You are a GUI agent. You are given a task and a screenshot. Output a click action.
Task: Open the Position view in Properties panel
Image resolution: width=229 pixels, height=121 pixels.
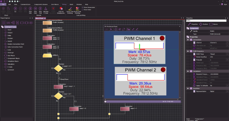(203, 24)
